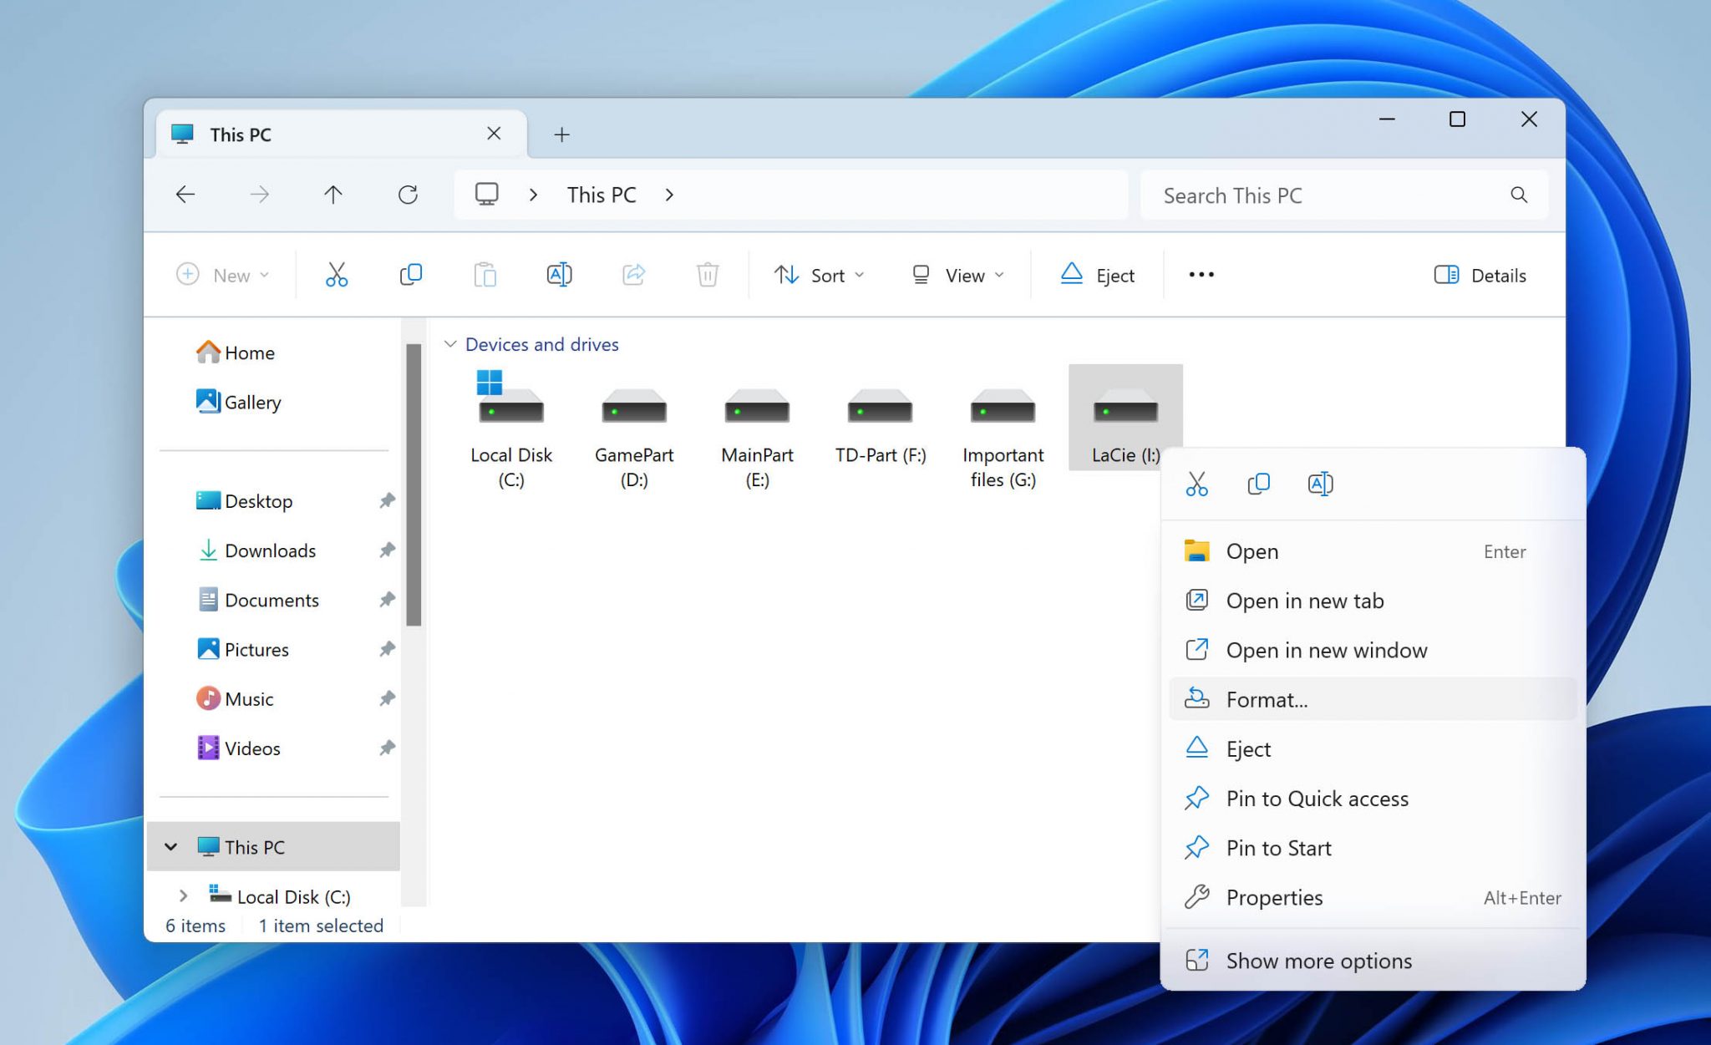Collapse the Devices and drives section
Viewport: 1711px width, 1045px height.
450,343
